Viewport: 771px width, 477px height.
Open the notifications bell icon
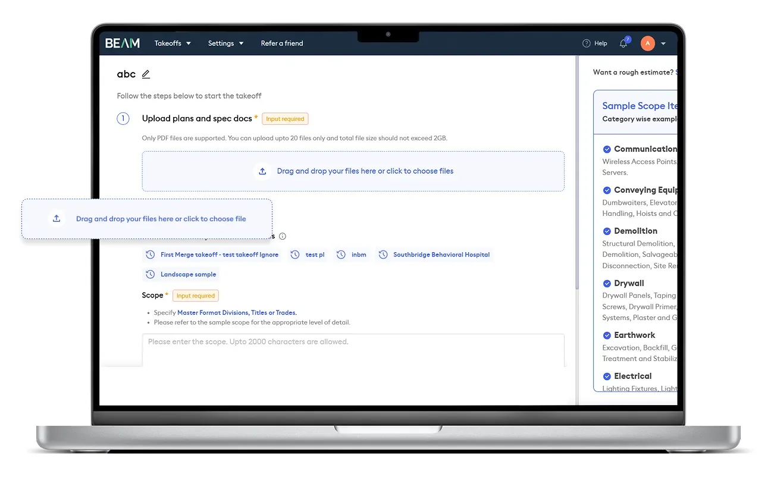tap(623, 43)
